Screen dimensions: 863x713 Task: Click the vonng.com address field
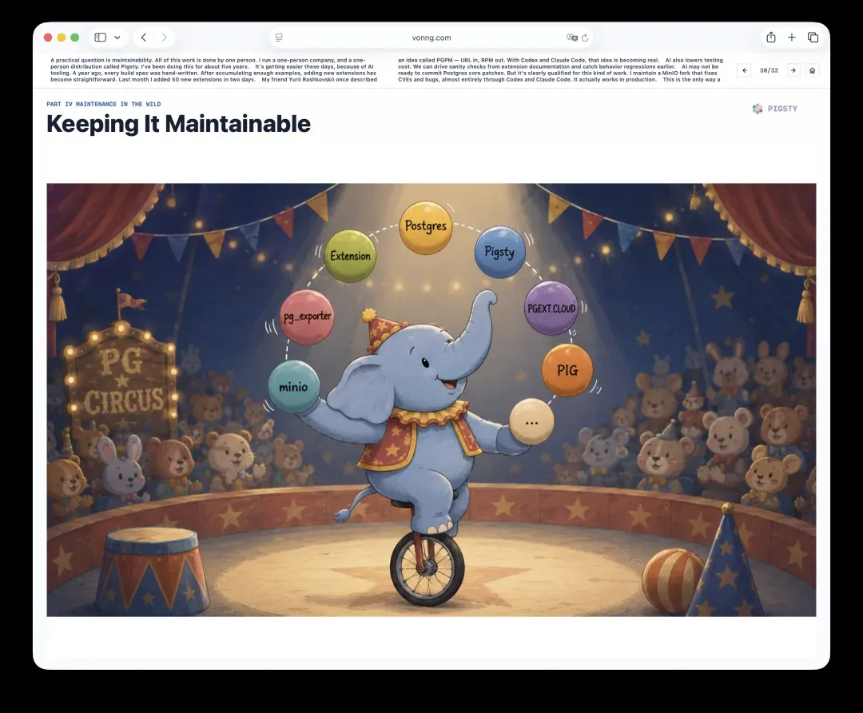tap(431, 38)
